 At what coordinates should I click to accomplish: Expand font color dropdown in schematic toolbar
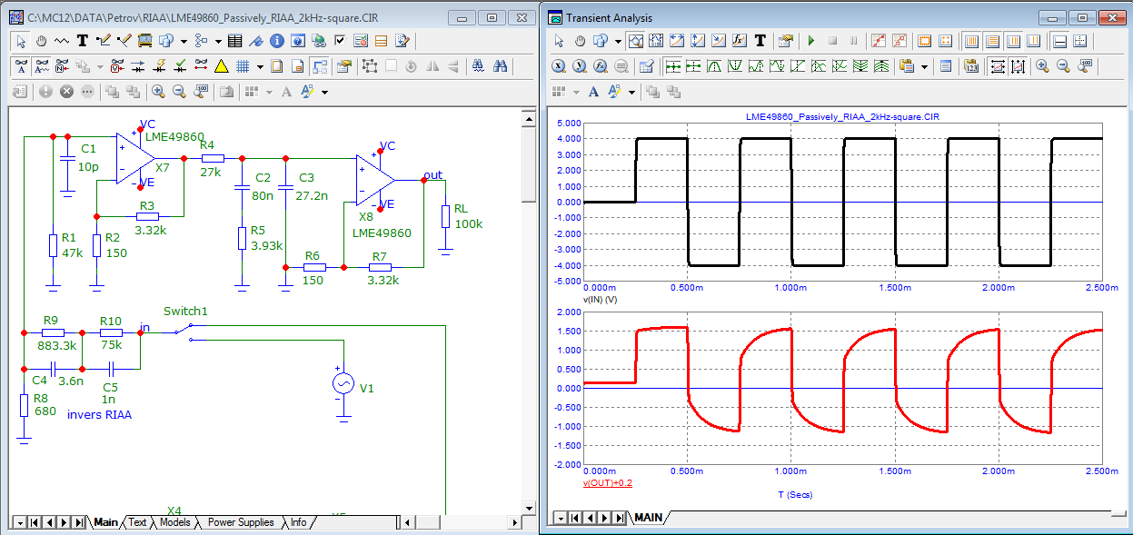pos(324,92)
